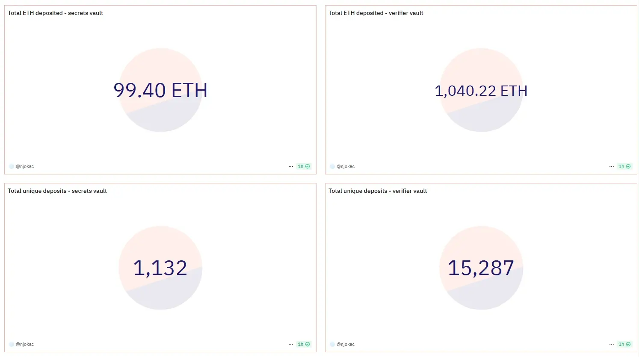The image size is (639, 357).
Task: Open "Total unique deposits - verifier vault" title
Action: 378,191
